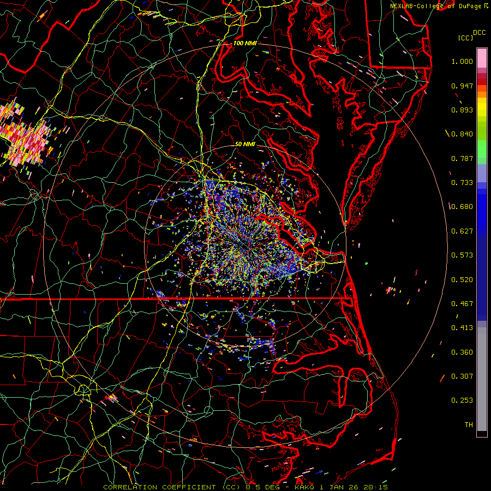Click the DCC product label
This screenshot has width=491, height=491.
pyautogui.click(x=479, y=33)
